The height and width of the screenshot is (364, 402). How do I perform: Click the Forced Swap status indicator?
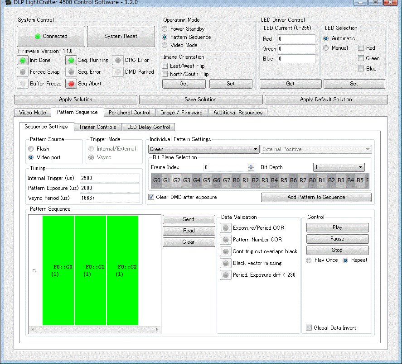pos(23,72)
